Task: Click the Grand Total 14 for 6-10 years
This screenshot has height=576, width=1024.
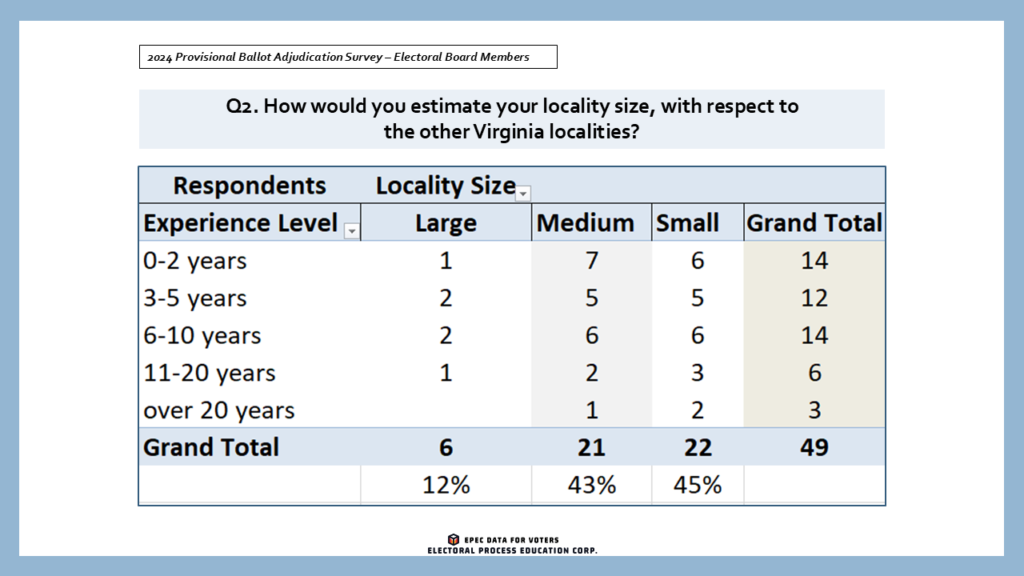Action: tap(814, 335)
